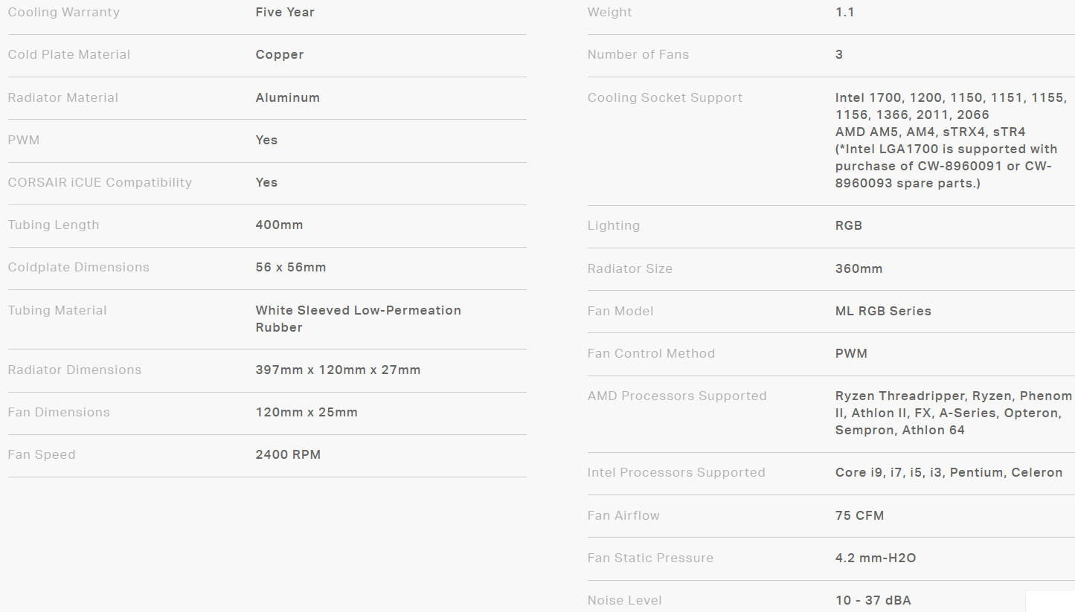This screenshot has width=1075, height=612.
Task: Click the Cooling Socket Support label
Action: 664,97
